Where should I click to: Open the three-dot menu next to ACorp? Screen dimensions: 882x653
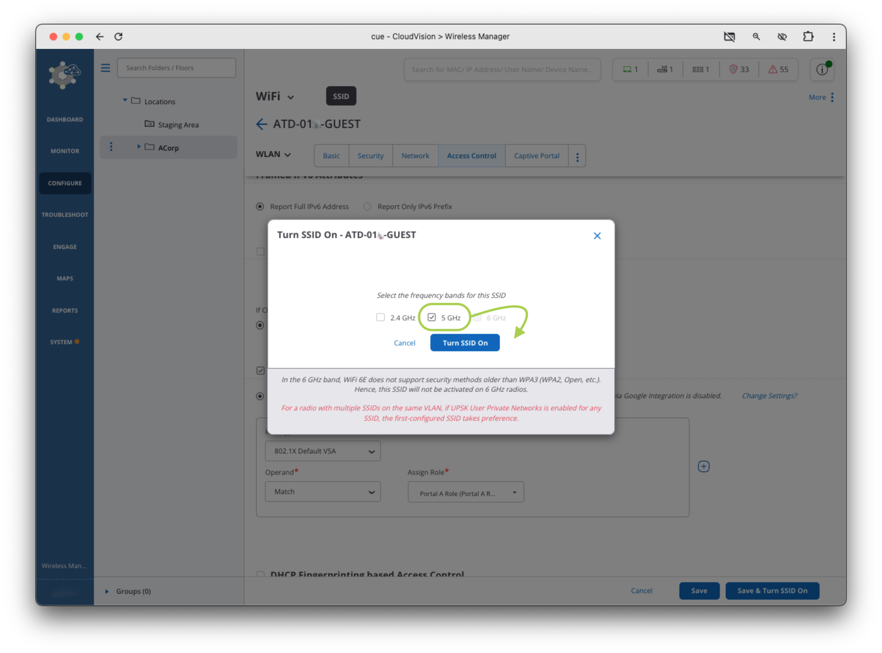[x=111, y=147]
